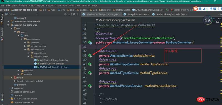Expand the webapp folder arrow
Image resolution: width=222 pixels, height=105 pixels.
coord(18,74)
